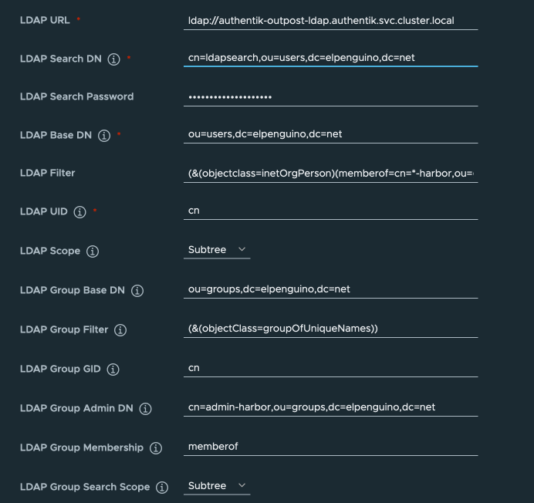Show info for LDAP Group Admin DN

[146, 409]
